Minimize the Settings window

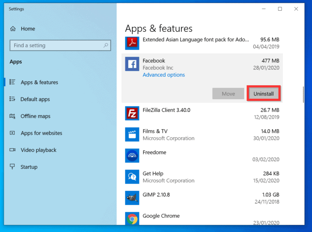pos(264,9)
